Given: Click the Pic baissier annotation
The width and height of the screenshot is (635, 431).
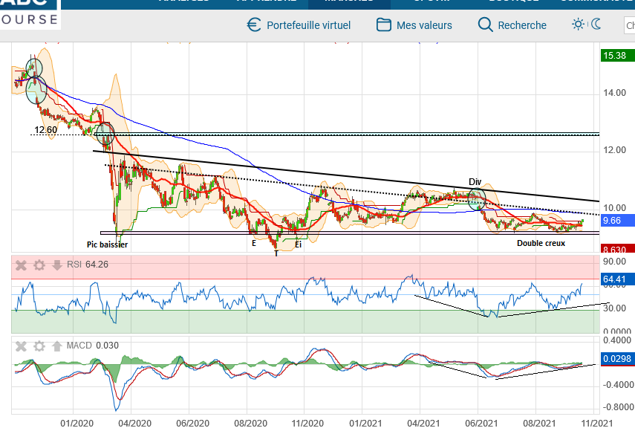Looking at the screenshot, I should click(x=107, y=244).
